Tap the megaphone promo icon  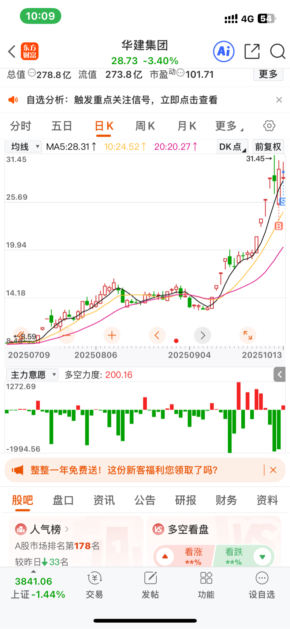[17, 470]
